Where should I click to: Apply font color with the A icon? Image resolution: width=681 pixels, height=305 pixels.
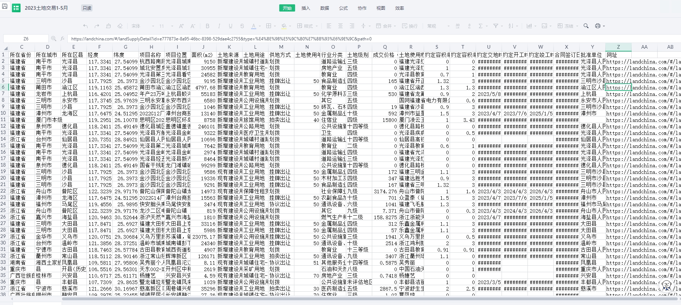pyautogui.click(x=253, y=26)
